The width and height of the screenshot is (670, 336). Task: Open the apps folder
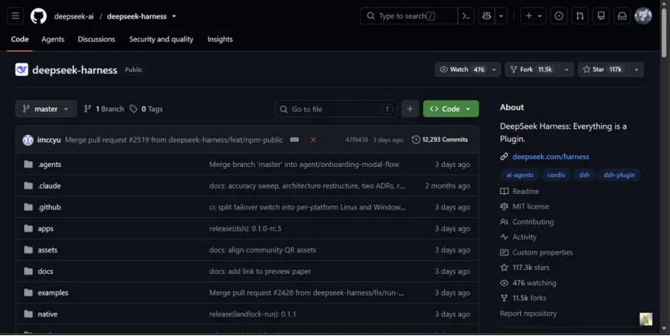point(45,228)
